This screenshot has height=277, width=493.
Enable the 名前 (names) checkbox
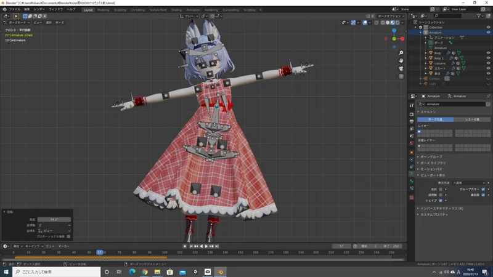pyautogui.click(x=441, y=190)
